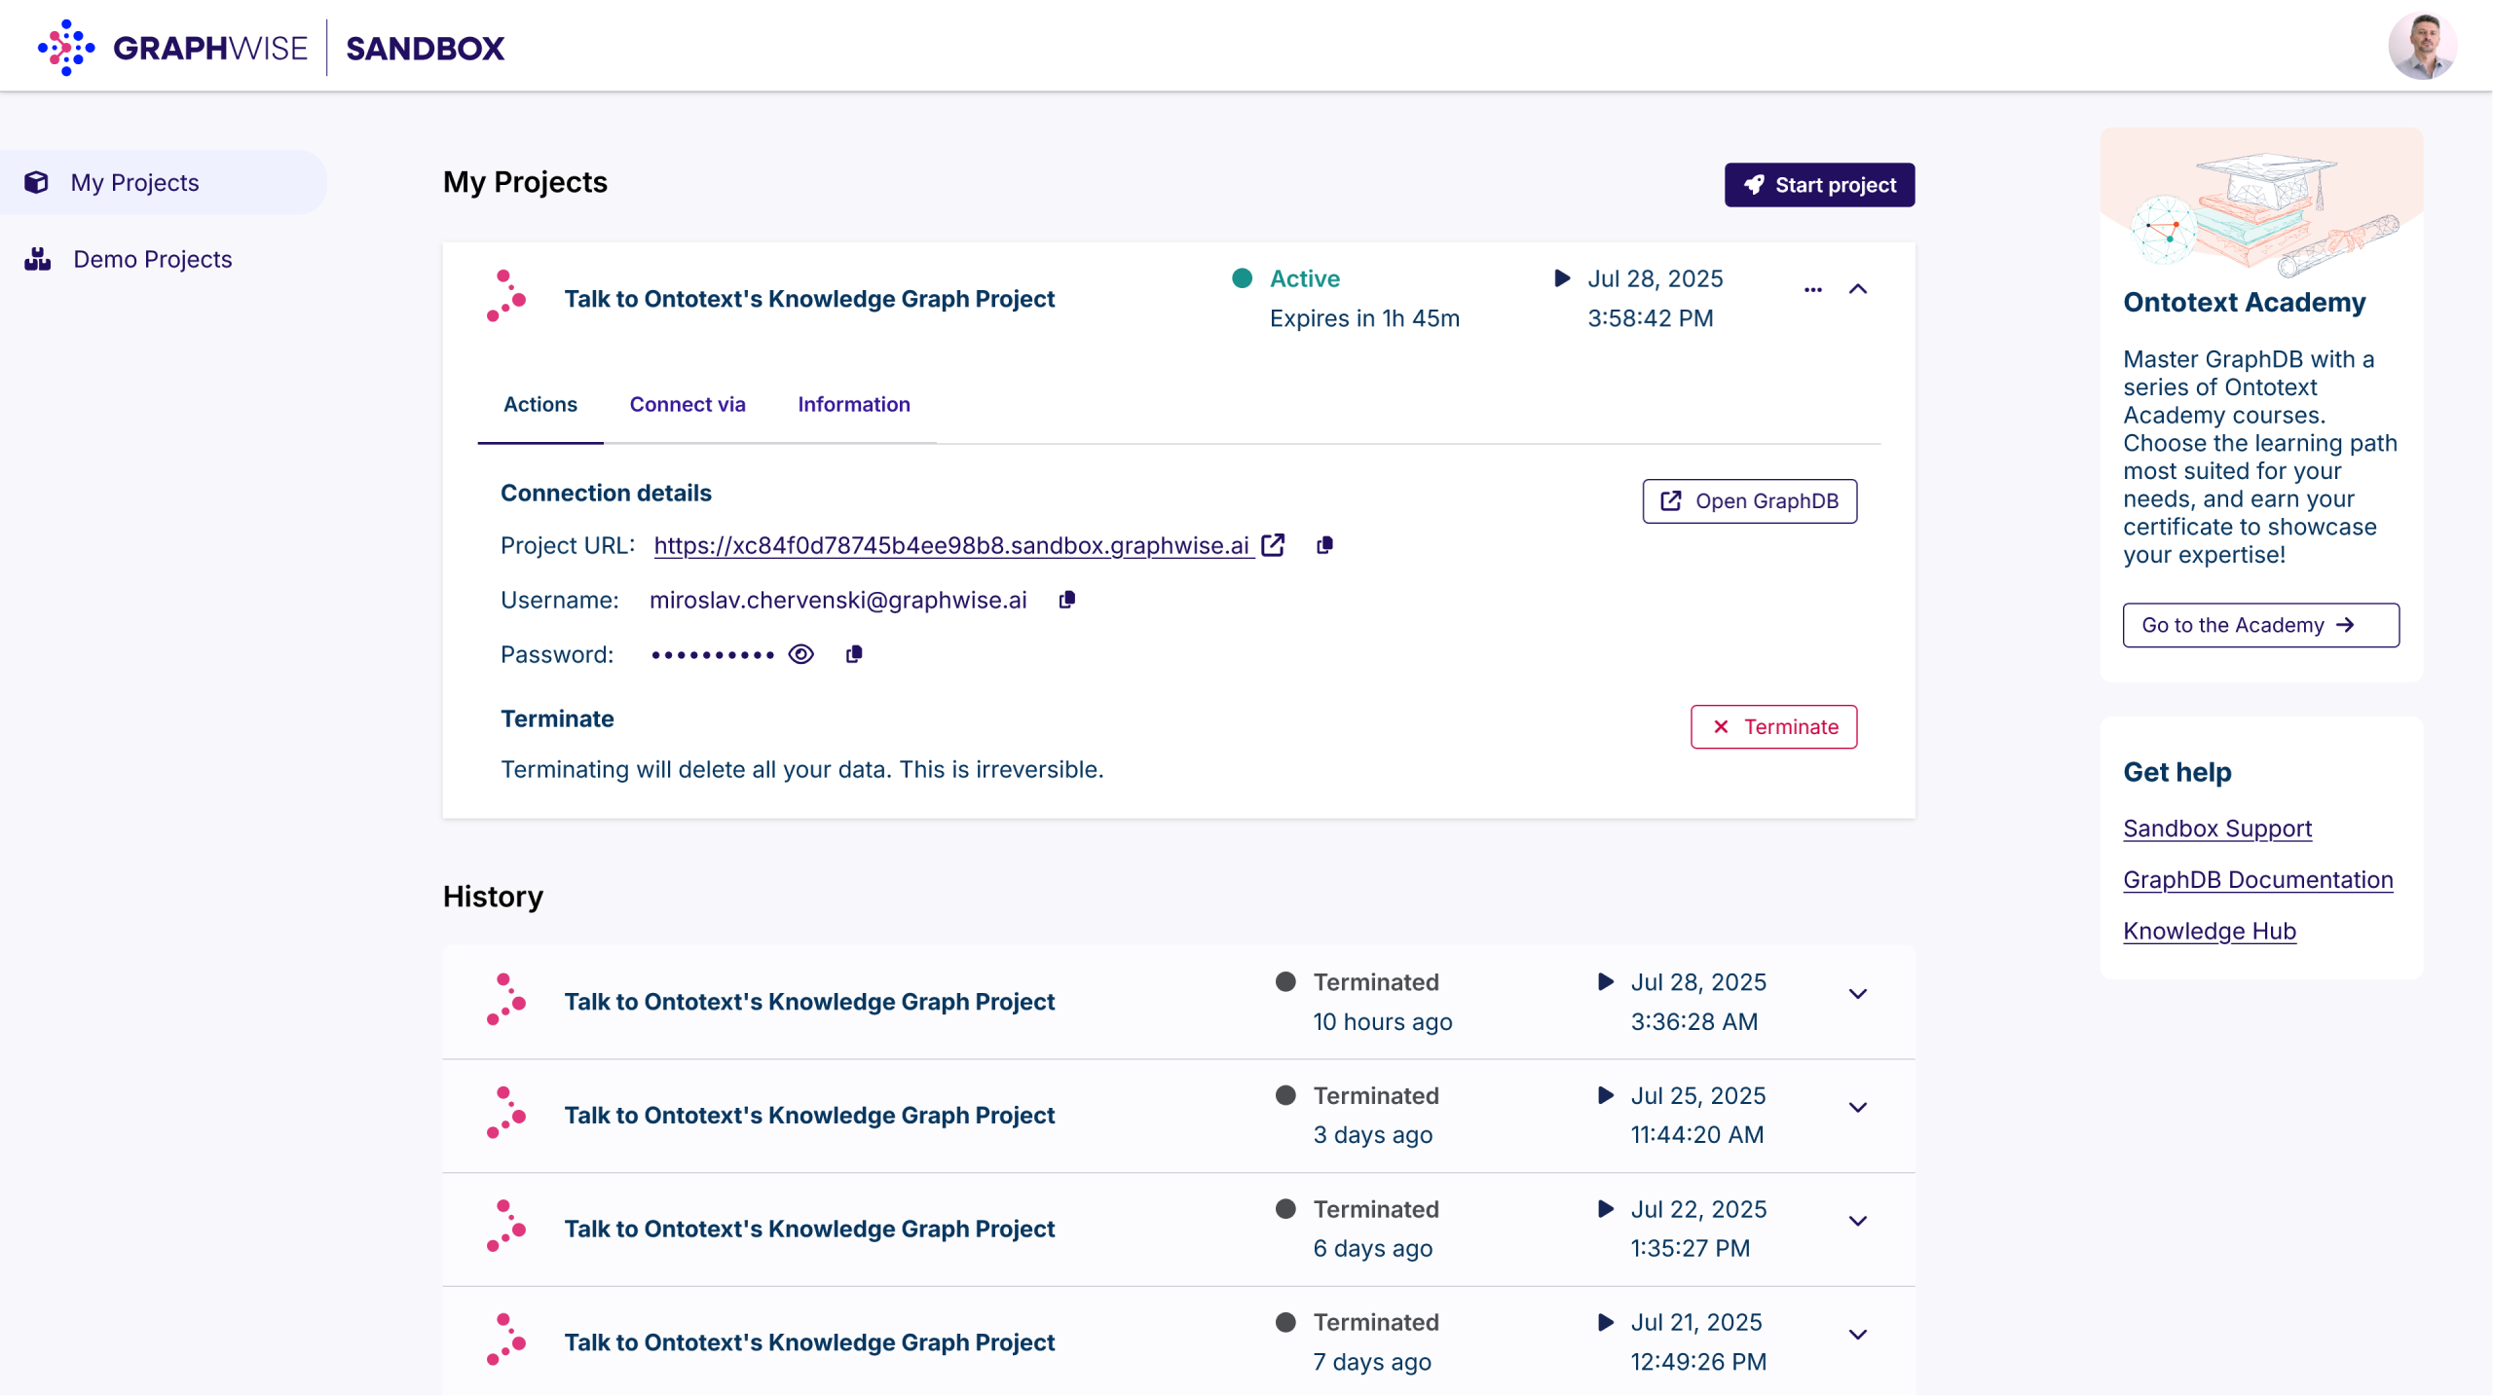This screenshot has width=2493, height=1396.
Task: Click graph icon of project terminated 6 days ago
Action: (x=506, y=1227)
